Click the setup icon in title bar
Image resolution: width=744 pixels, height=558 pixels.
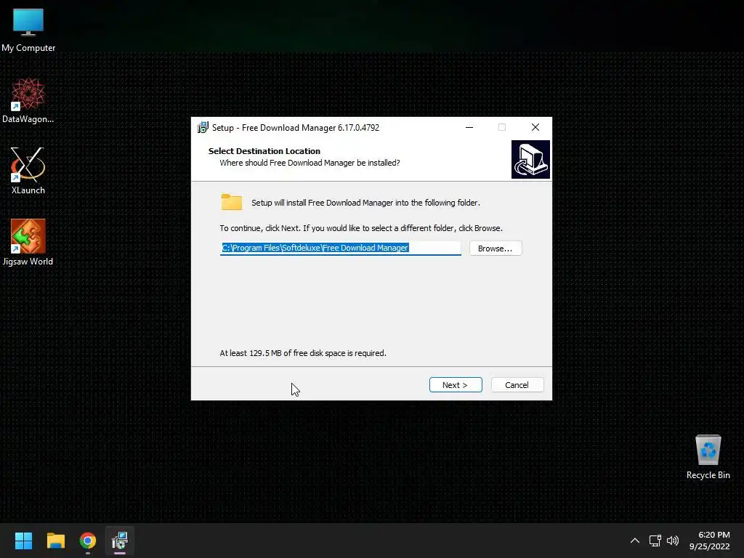click(203, 127)
